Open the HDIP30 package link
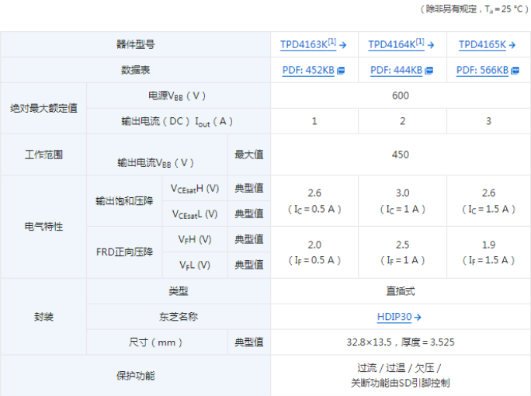The width and height of the screenshot is (531, 396). coord(394,317)
